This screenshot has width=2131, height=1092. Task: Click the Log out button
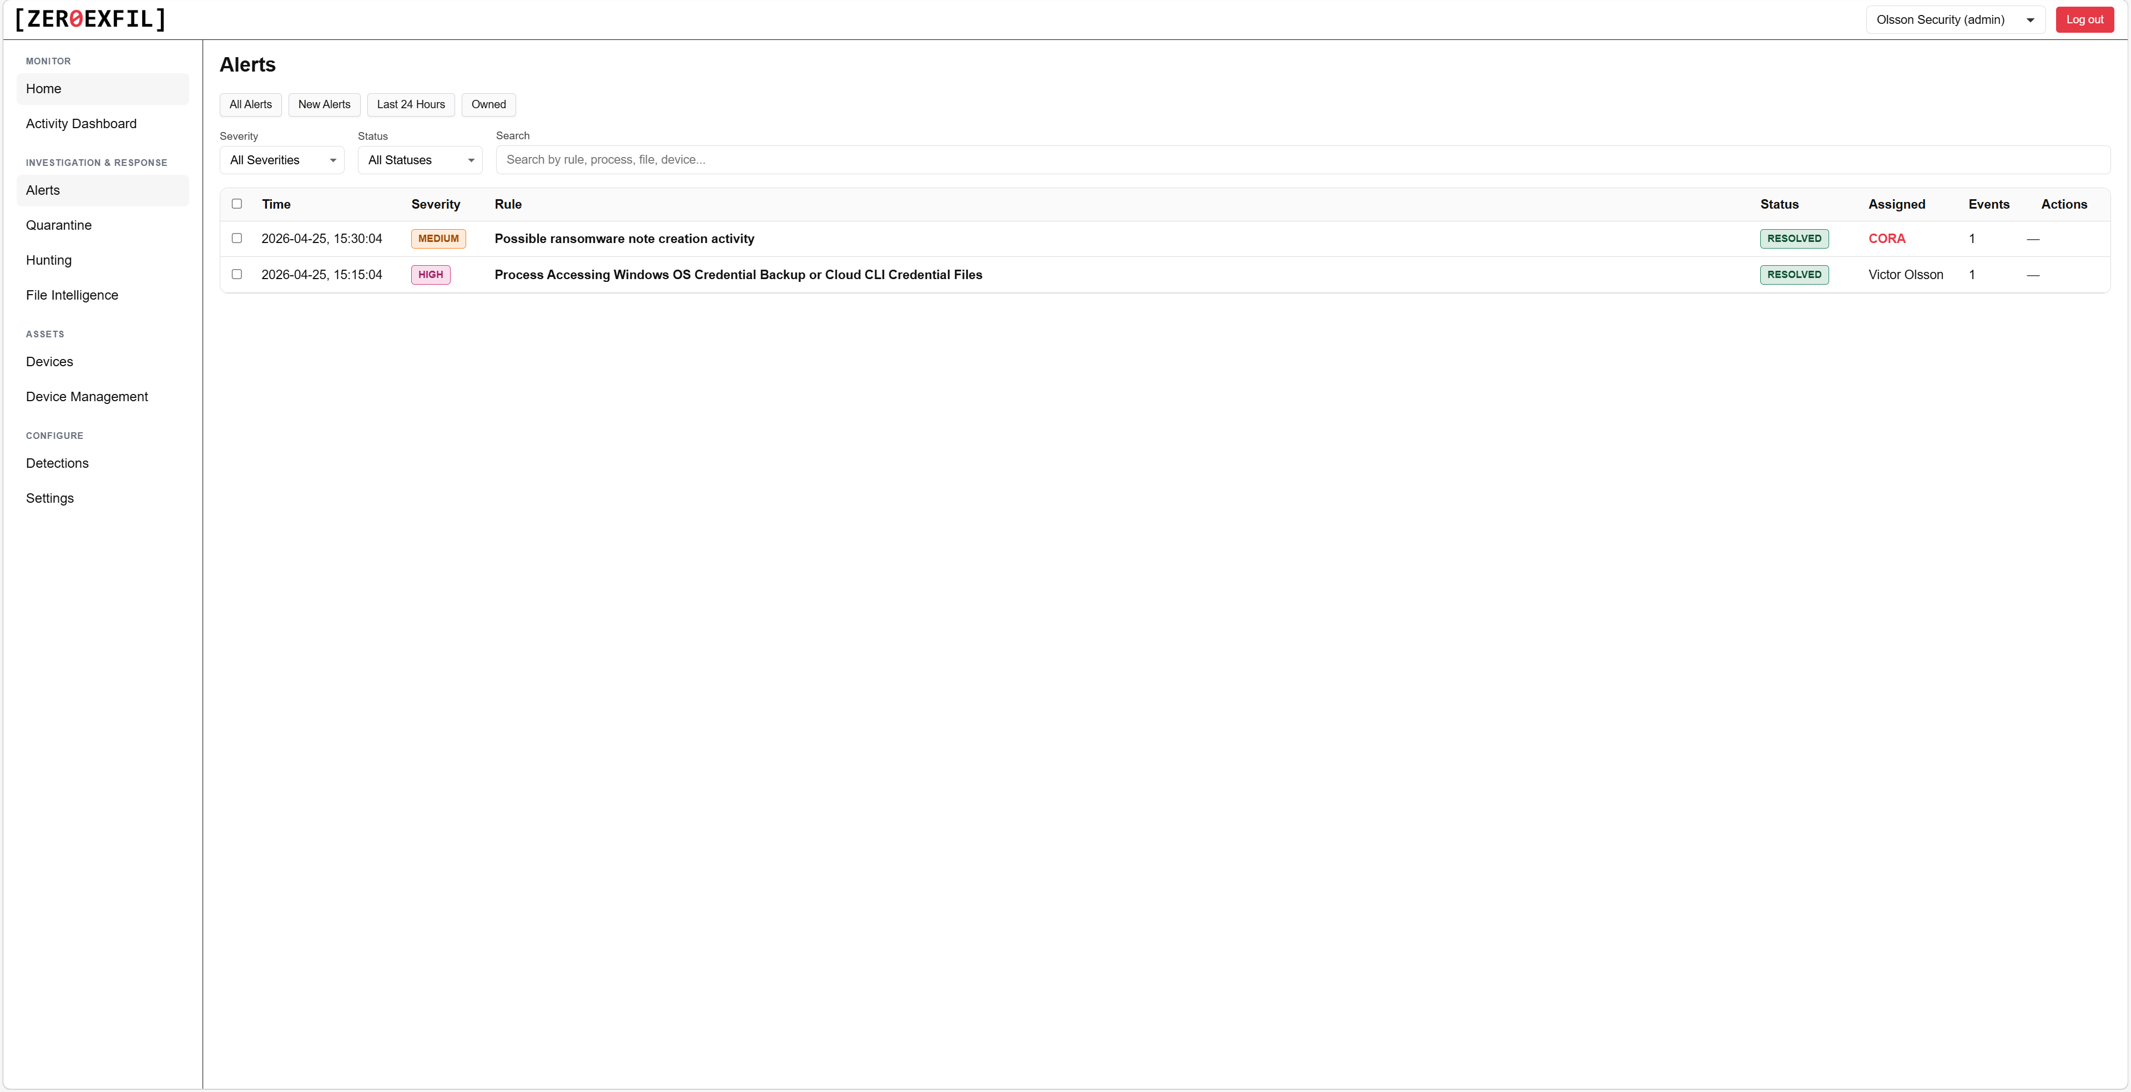click(x=2084, y=19)
